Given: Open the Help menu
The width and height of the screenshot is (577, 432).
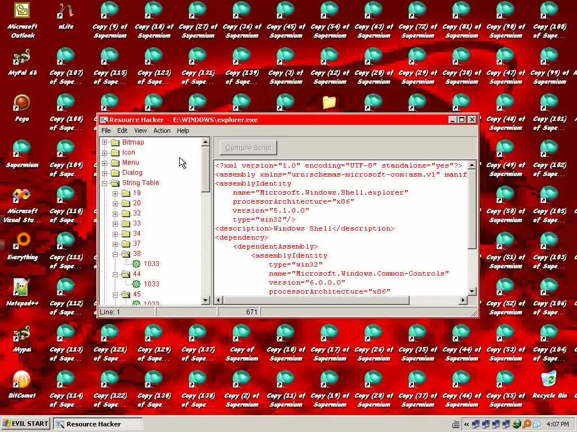Looking at the screenshot, I should [x=183, y=130].
